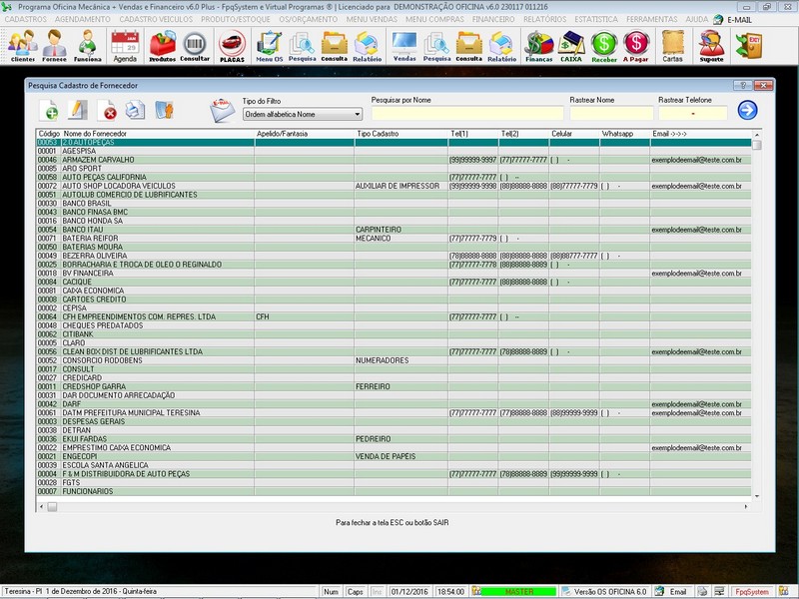Select the FUNCIONARIOS row
The image size is (799, 599).
tap(394, 491)
